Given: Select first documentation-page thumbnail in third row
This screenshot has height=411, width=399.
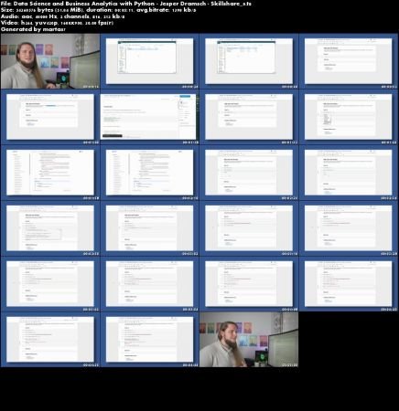Looking at the screenshot, I should coord(50,173).
